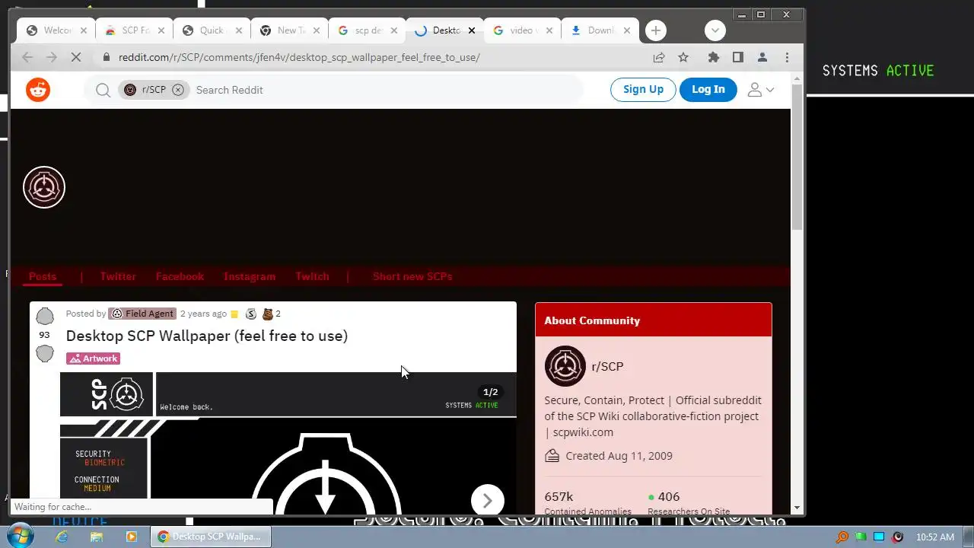Toggle the Chrome side panel icon
Image resolution: width=974 pixels, height=548 pixels.
737,57
